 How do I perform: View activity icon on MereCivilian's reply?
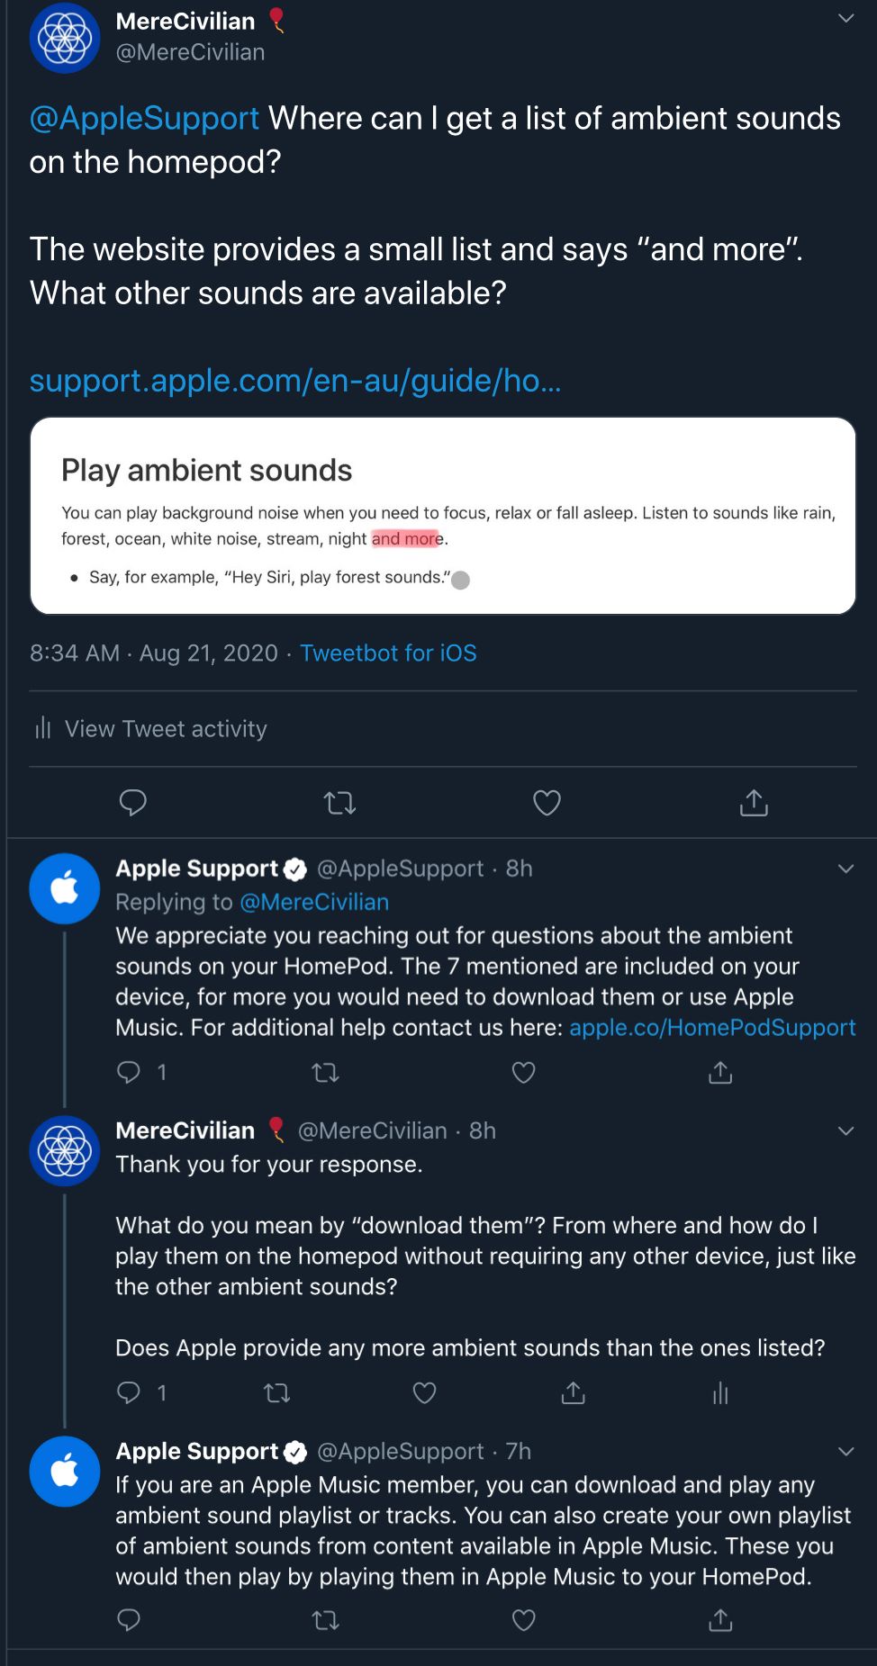(720, 1393)
